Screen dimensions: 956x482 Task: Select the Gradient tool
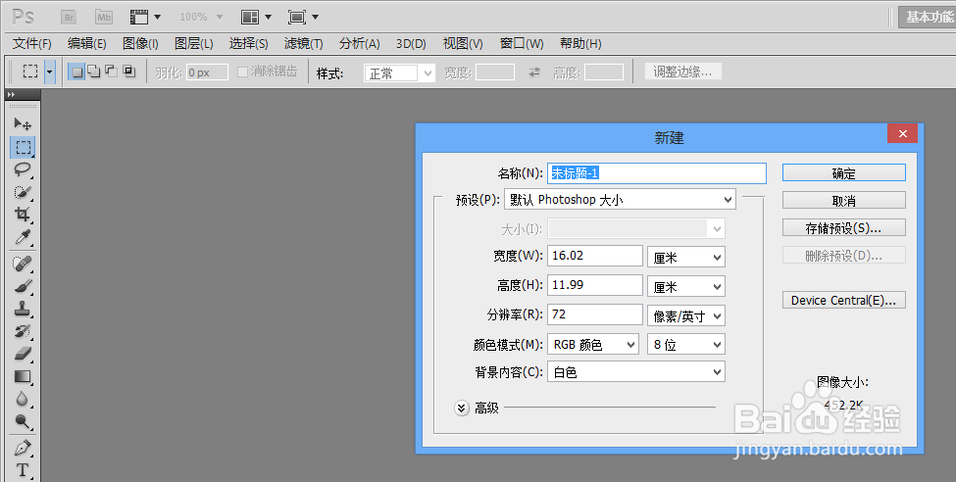(23, 376)
